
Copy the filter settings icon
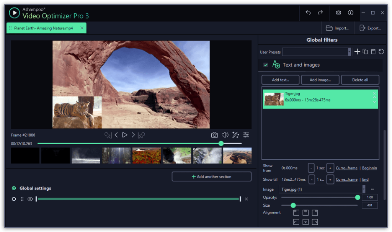[x=365, y=52]
